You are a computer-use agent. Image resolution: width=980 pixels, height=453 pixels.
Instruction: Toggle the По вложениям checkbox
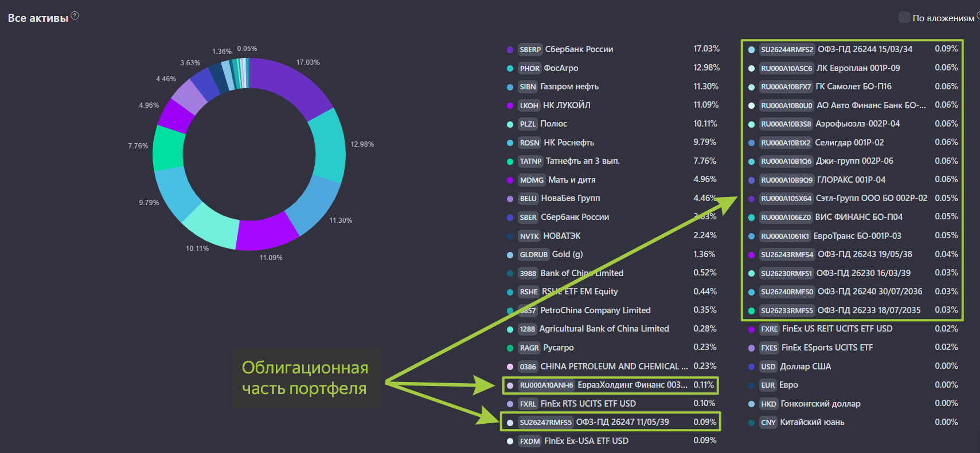coord(904,18)
